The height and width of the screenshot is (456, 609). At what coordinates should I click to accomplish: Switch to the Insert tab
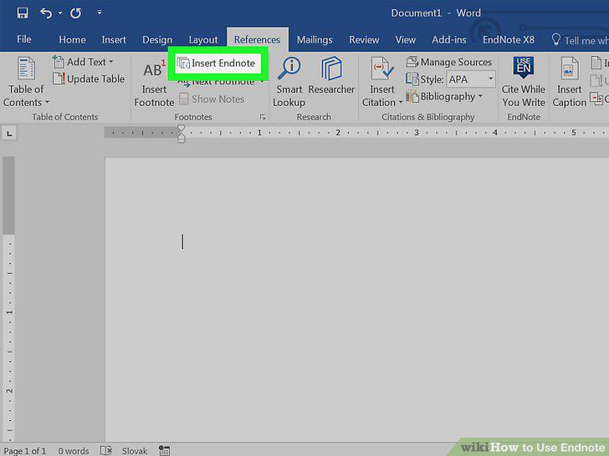coord(114,39)
